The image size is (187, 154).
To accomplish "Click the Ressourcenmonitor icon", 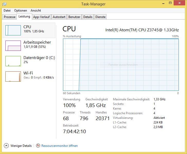I will (x=38, y=146).
